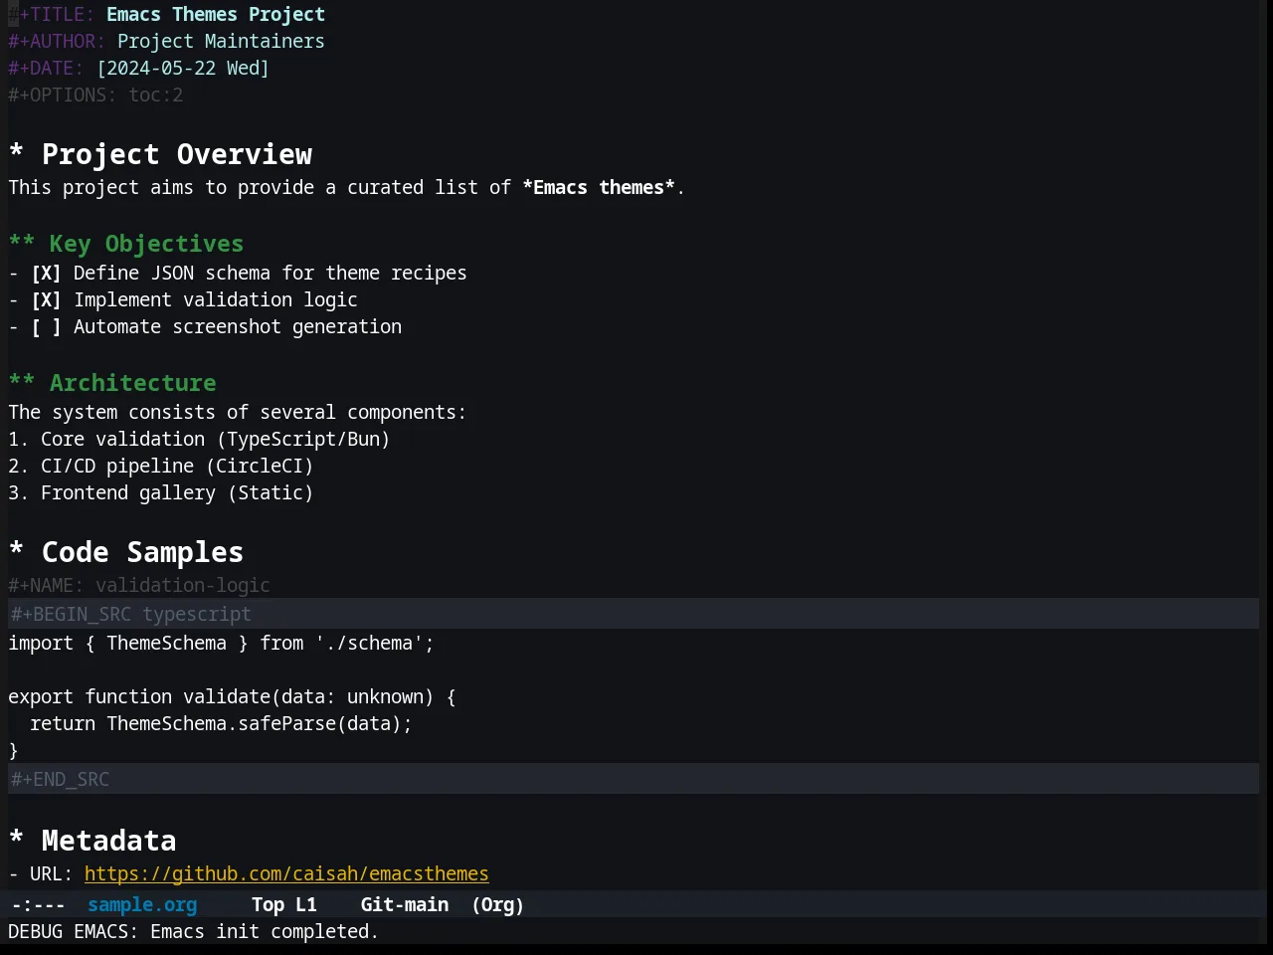Screen dimensions: 1273x955
Task: Click the import ThemeSchema code line
Action: [x=221, y=643]
